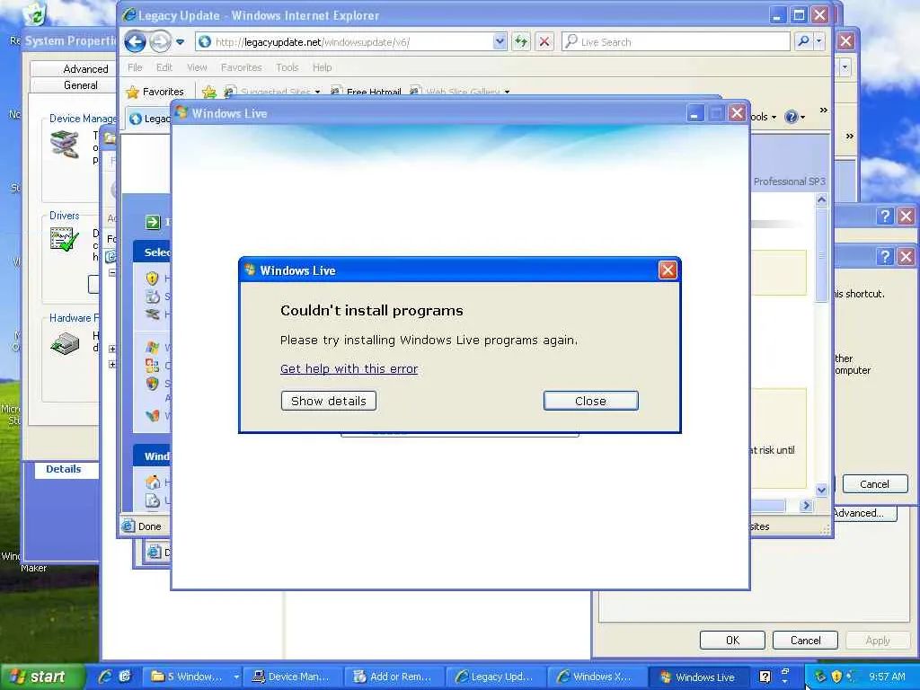Image resolution: width=920 pixels, height=690 pixels.
Task: Click Cancel next to the Apply button
Action: (805, 640)
